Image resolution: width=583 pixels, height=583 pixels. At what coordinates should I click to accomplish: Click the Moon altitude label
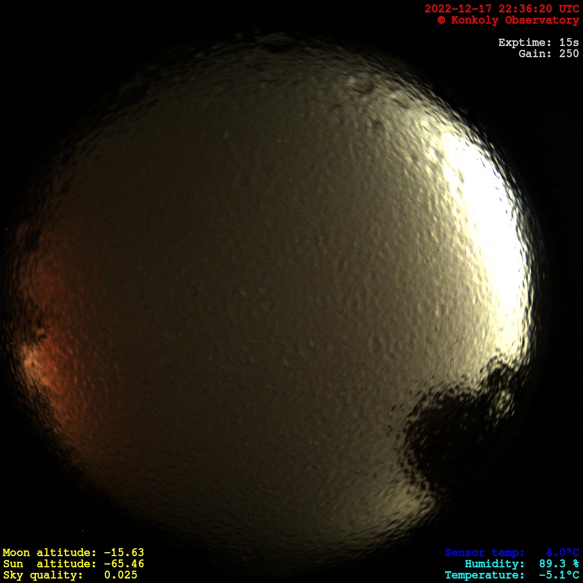(50, 553)
